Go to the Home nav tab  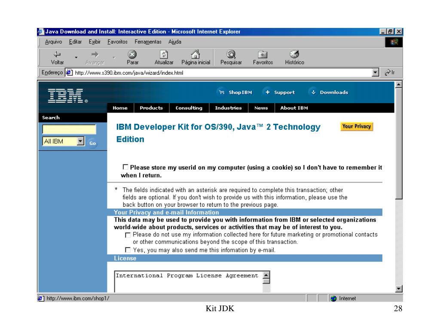click(120, 108)
